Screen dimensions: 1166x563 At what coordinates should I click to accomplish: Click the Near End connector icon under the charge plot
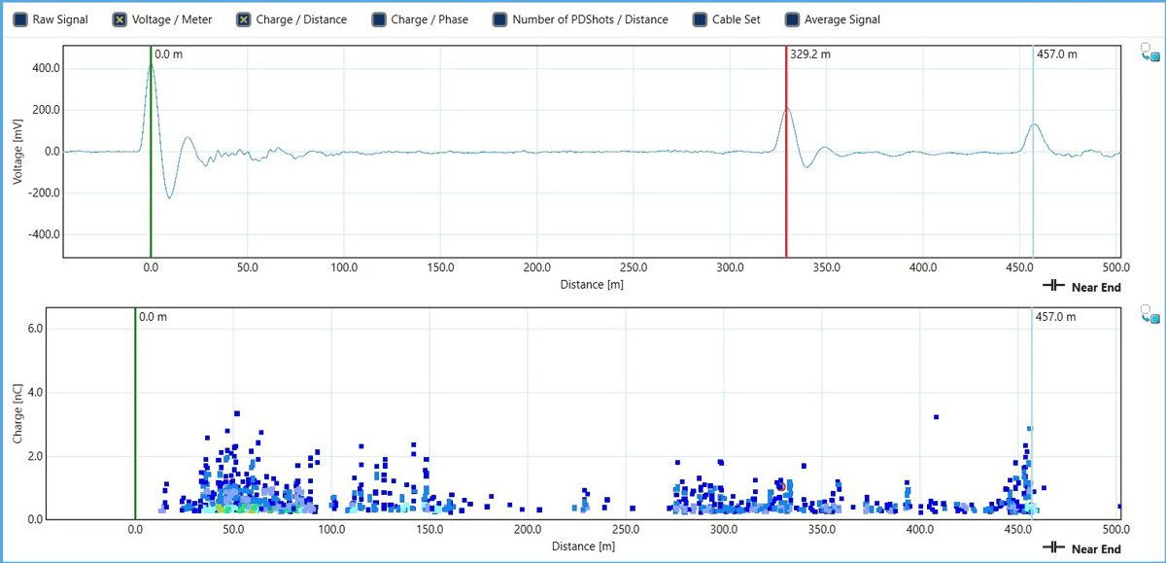1054,548
